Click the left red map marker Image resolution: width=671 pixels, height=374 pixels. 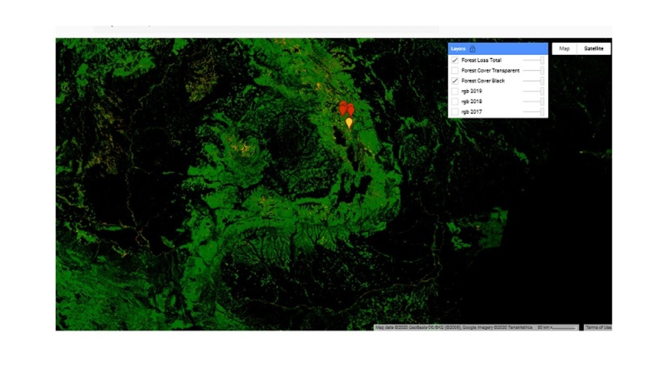(343, 107)
